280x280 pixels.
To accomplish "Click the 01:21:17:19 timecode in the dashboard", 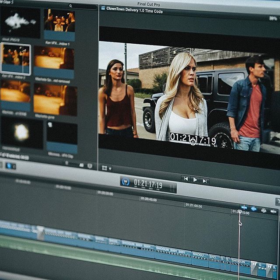I will (x=148, y=184).
